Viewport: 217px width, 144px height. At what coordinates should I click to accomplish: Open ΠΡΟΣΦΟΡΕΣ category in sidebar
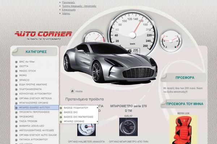coord(26,117)
